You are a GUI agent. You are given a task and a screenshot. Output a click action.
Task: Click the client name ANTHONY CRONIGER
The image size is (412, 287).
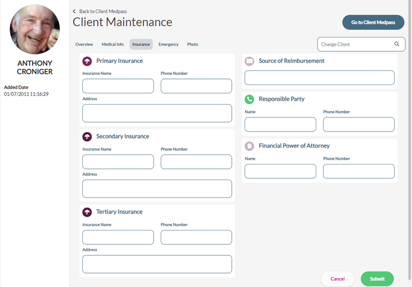tap(35, 67)
